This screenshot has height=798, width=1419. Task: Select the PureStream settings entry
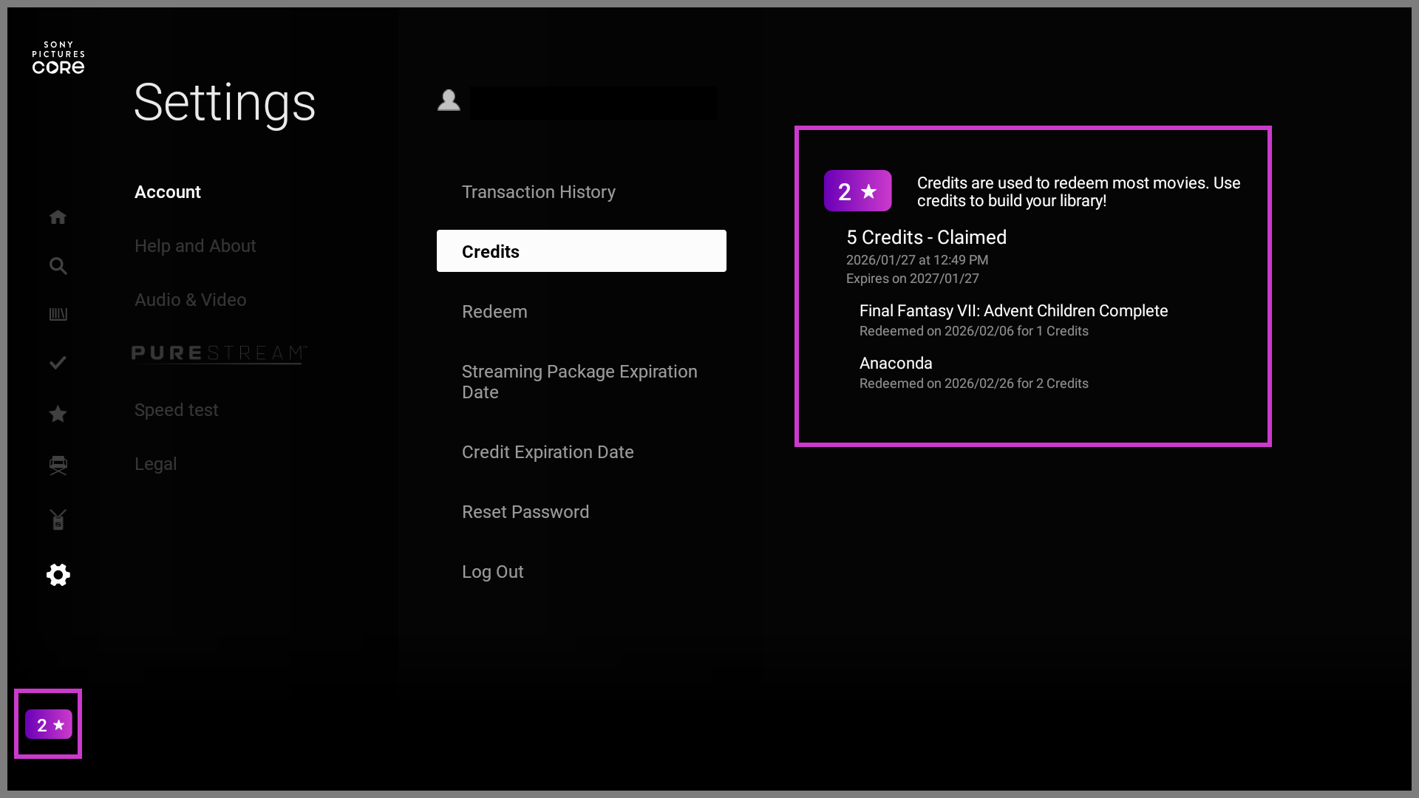tap(219, 354)
